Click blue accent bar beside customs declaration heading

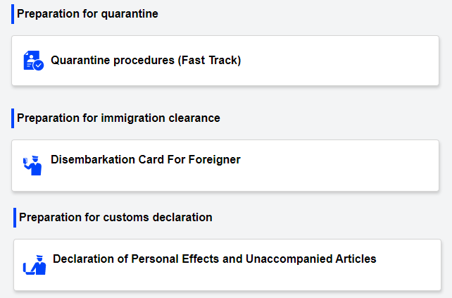tap(15, 217)
